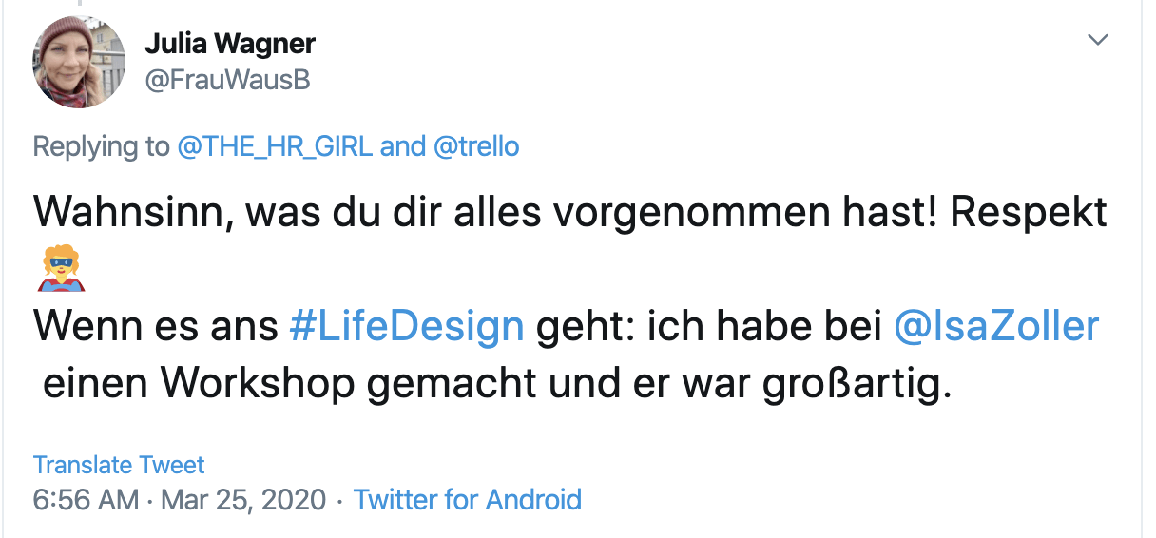This screenshot has width=1156, height=538.
Task: Click the 'Replying to' label
Action: (x=100, y=146)
